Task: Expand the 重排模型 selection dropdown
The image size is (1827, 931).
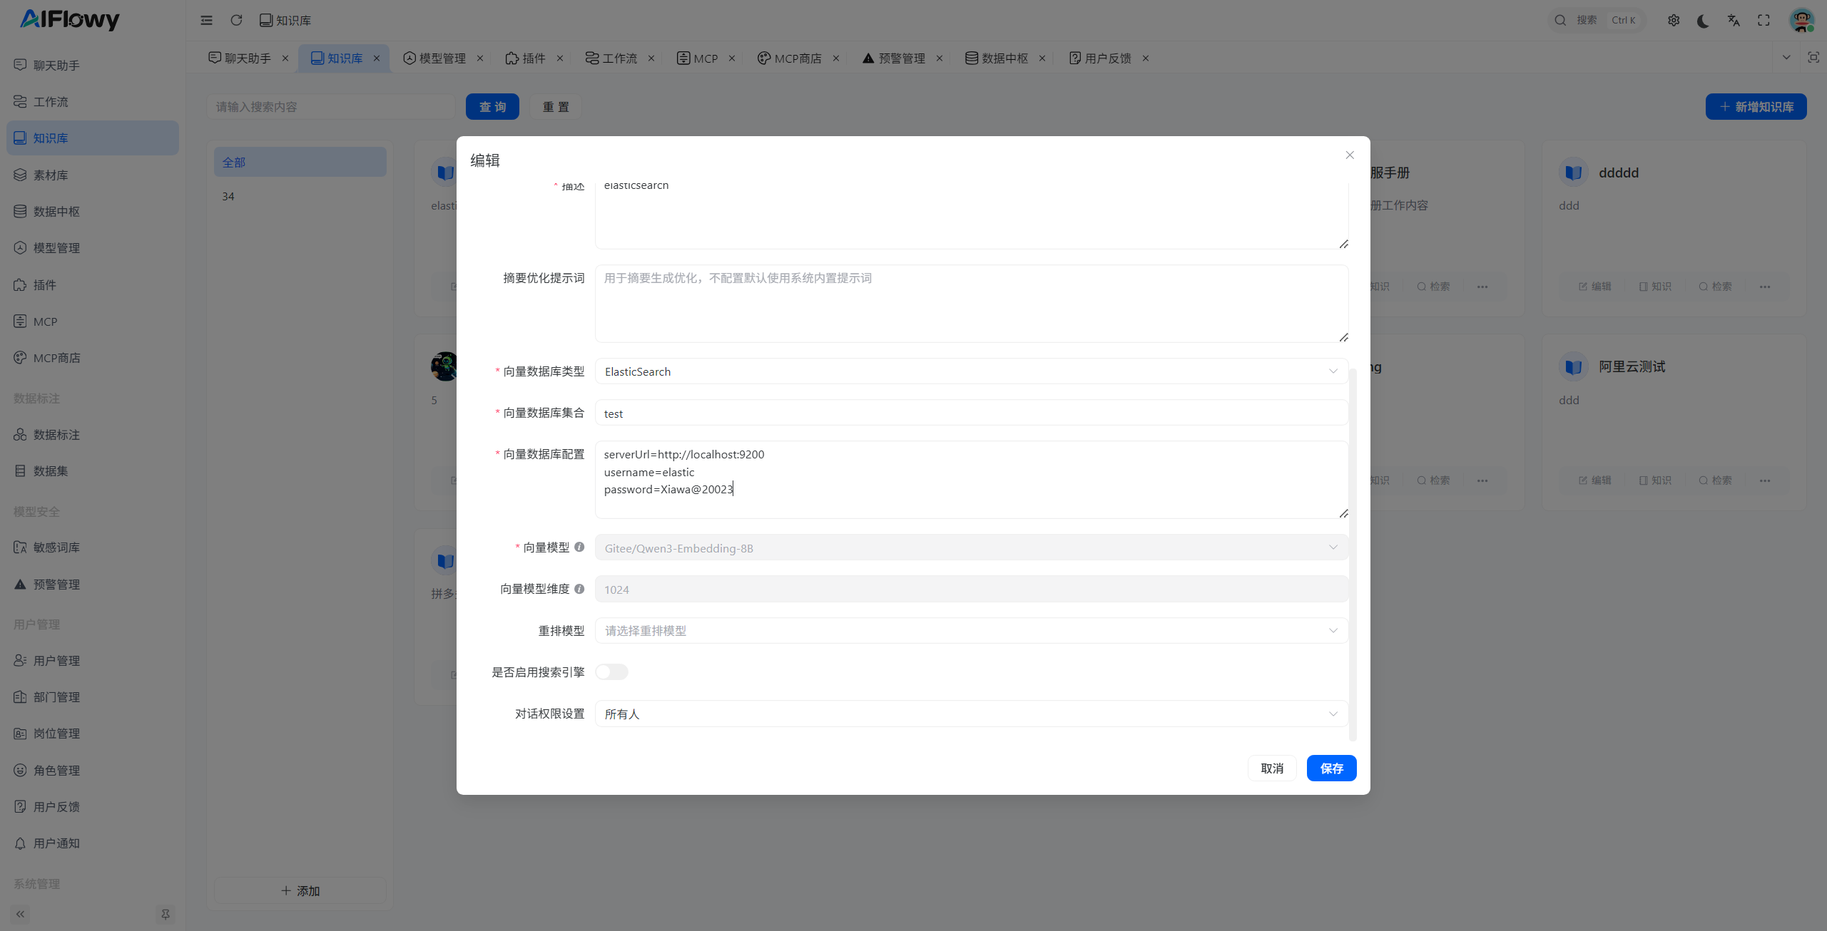Action: pyautogui.click(x=970, y=630)
